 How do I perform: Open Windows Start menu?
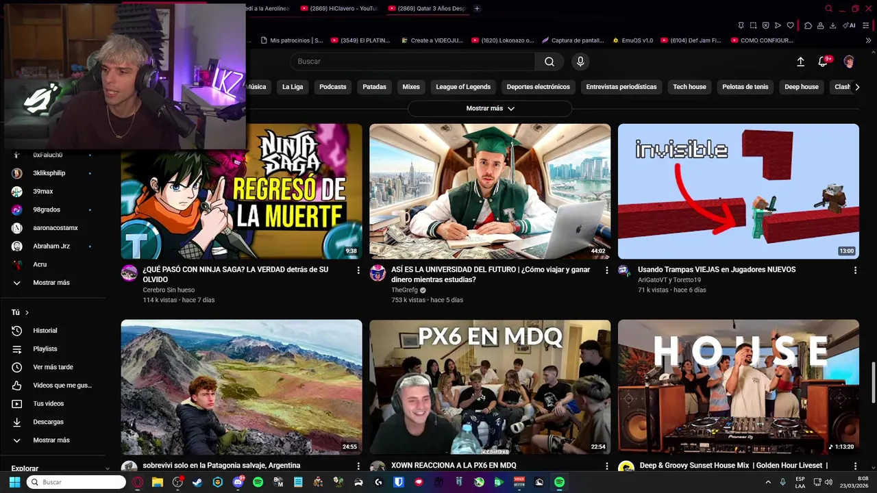click(x=14, y=482)
